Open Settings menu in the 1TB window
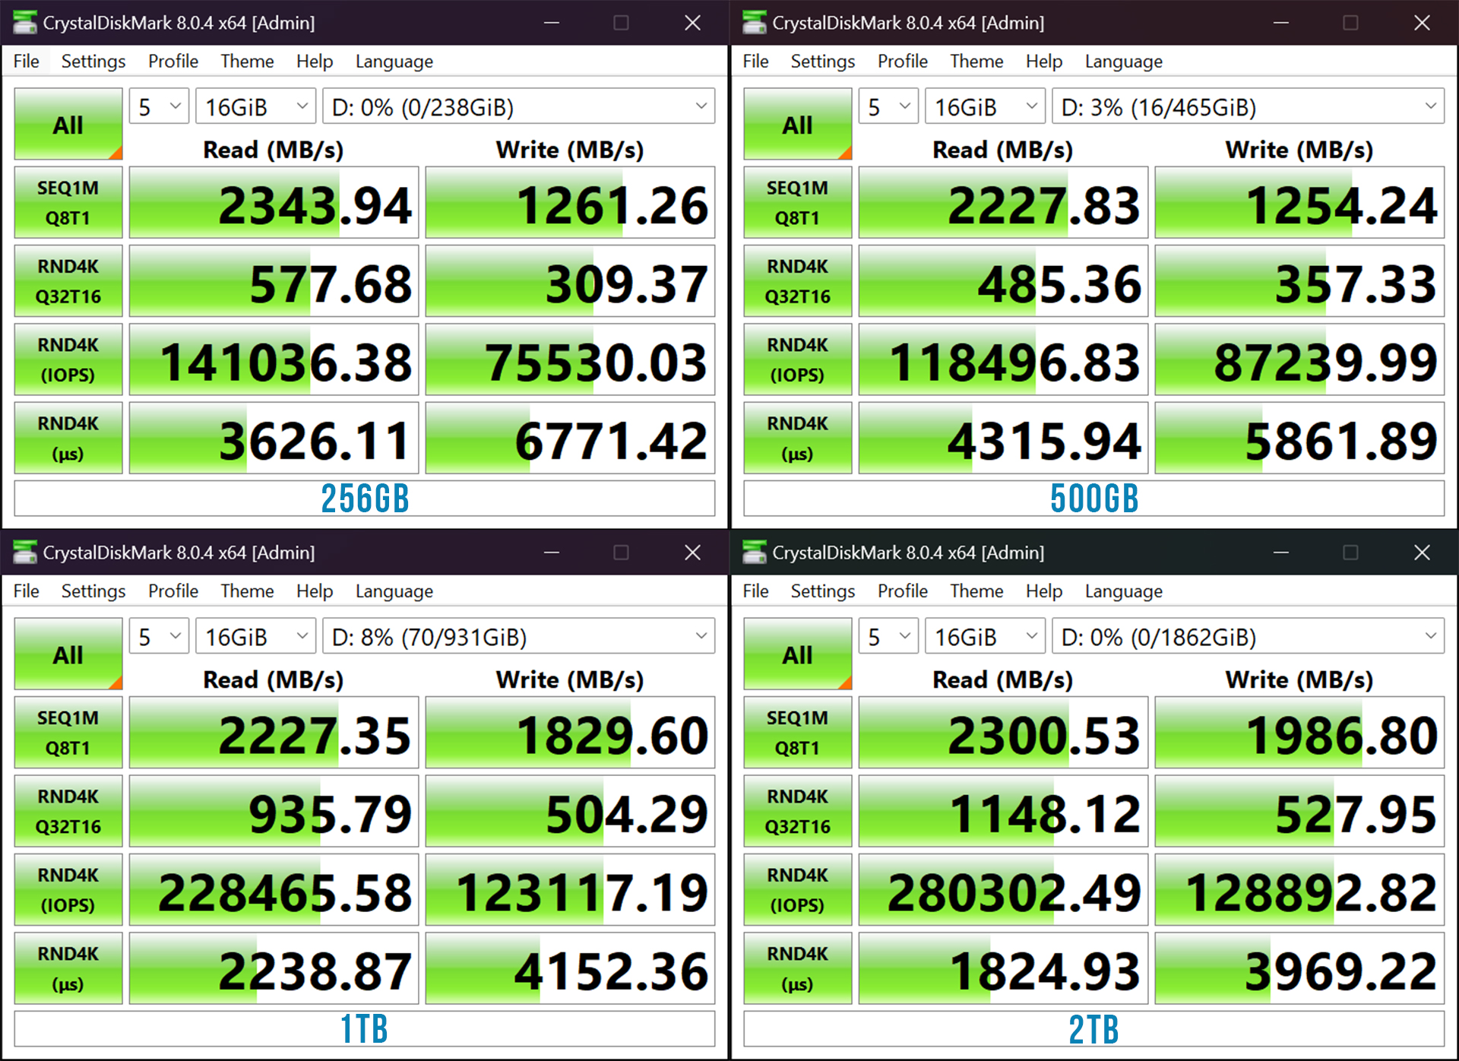 coord(93,591)
